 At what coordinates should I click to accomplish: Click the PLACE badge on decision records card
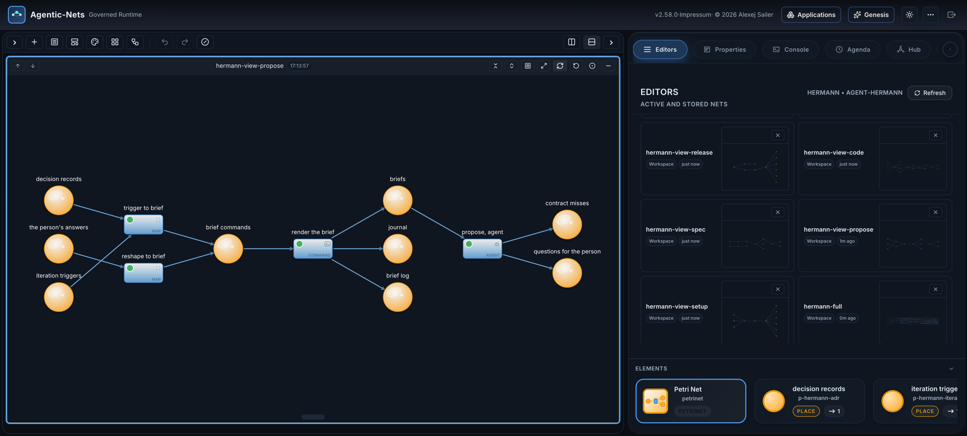click(x=806, y=411)
